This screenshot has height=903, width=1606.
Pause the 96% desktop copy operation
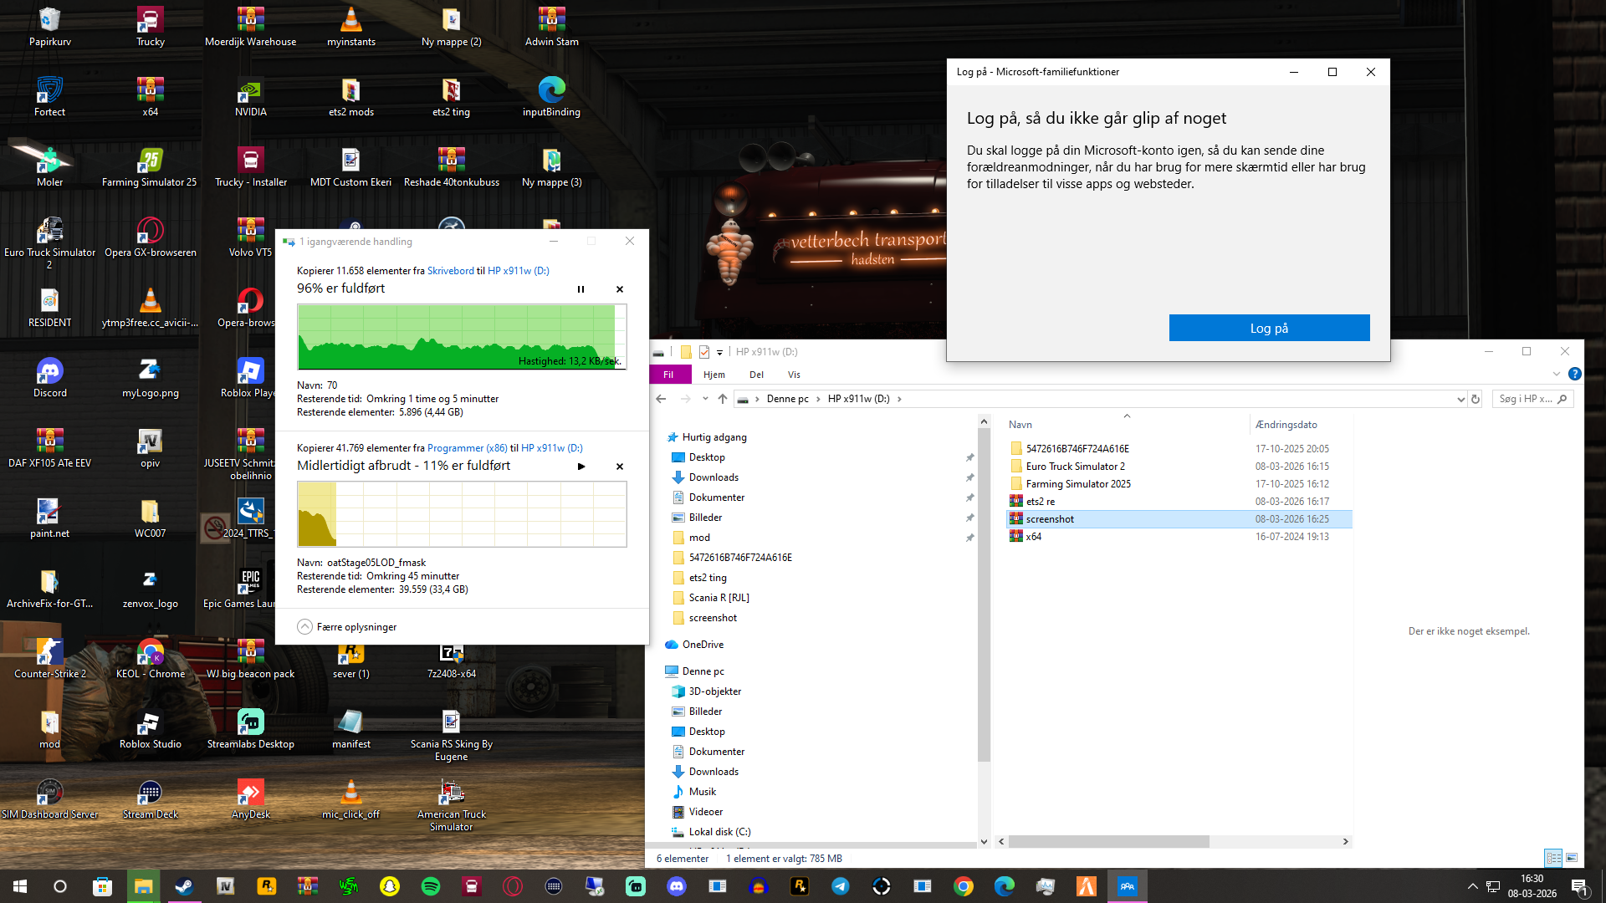click(x=581, y=289)
